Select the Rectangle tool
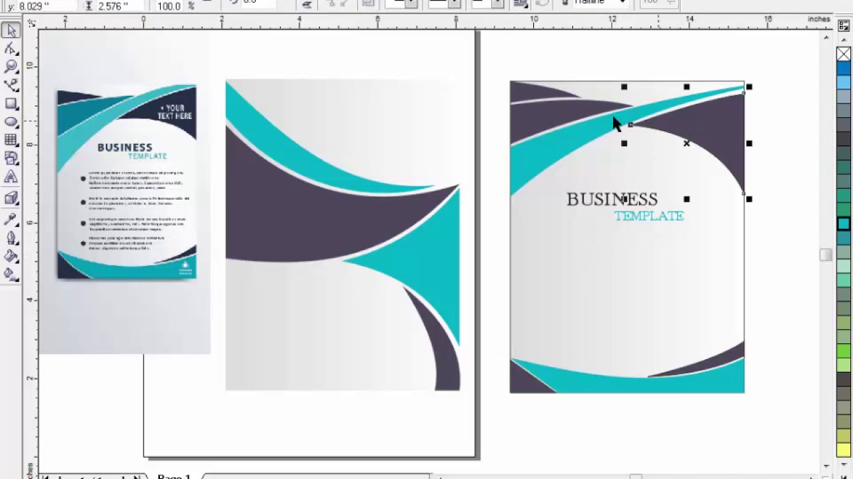853x479 pixels. 11,104
